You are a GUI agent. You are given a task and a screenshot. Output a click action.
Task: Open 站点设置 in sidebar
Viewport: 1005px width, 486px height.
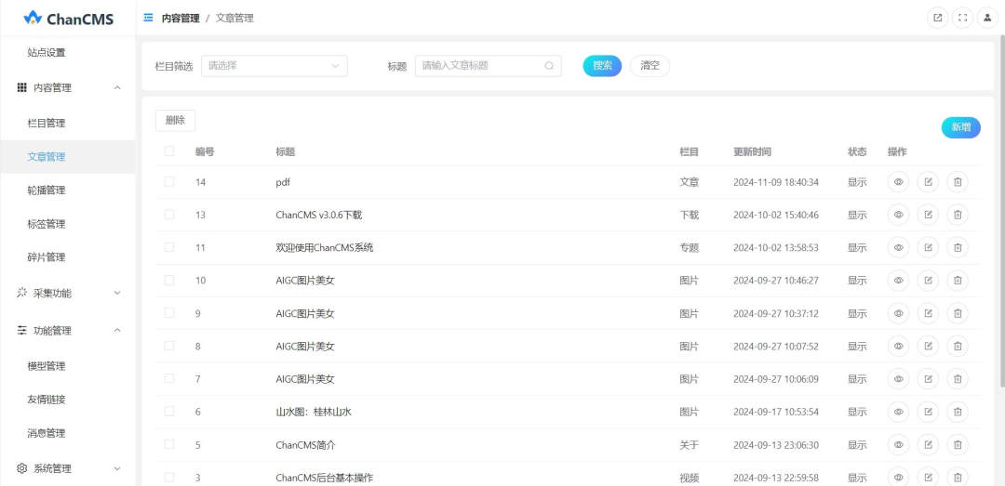(47, 53)
